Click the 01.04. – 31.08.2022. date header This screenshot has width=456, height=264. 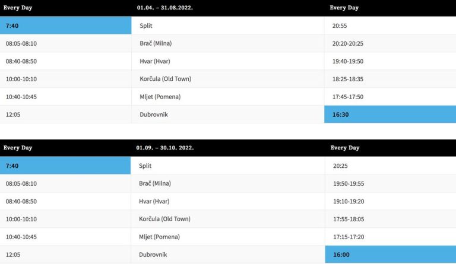click(166, 8)
